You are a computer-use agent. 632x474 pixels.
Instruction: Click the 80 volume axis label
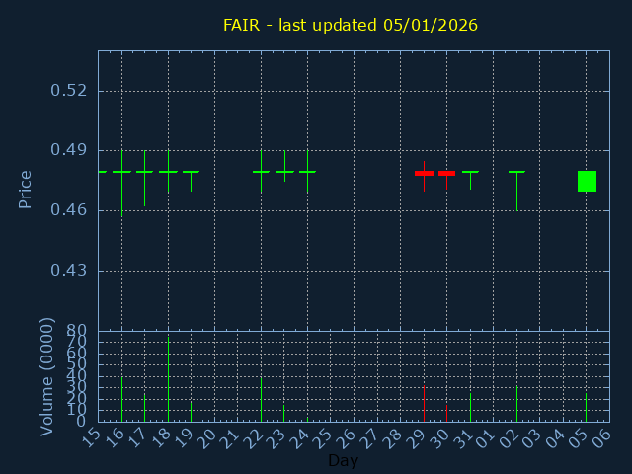click(77, 331)
